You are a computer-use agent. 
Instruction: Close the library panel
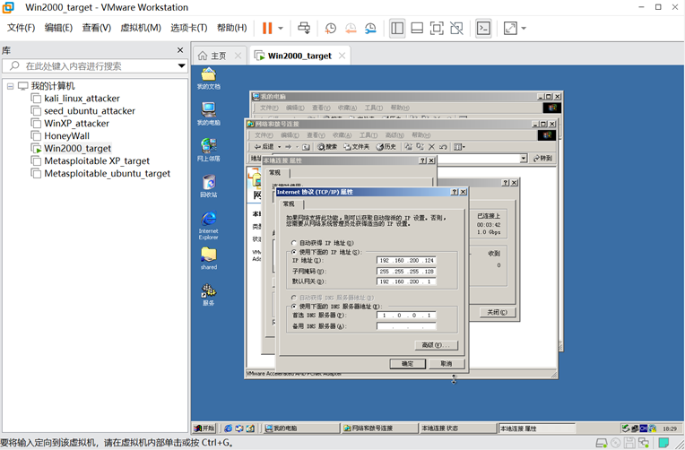[x=180, y=50]
